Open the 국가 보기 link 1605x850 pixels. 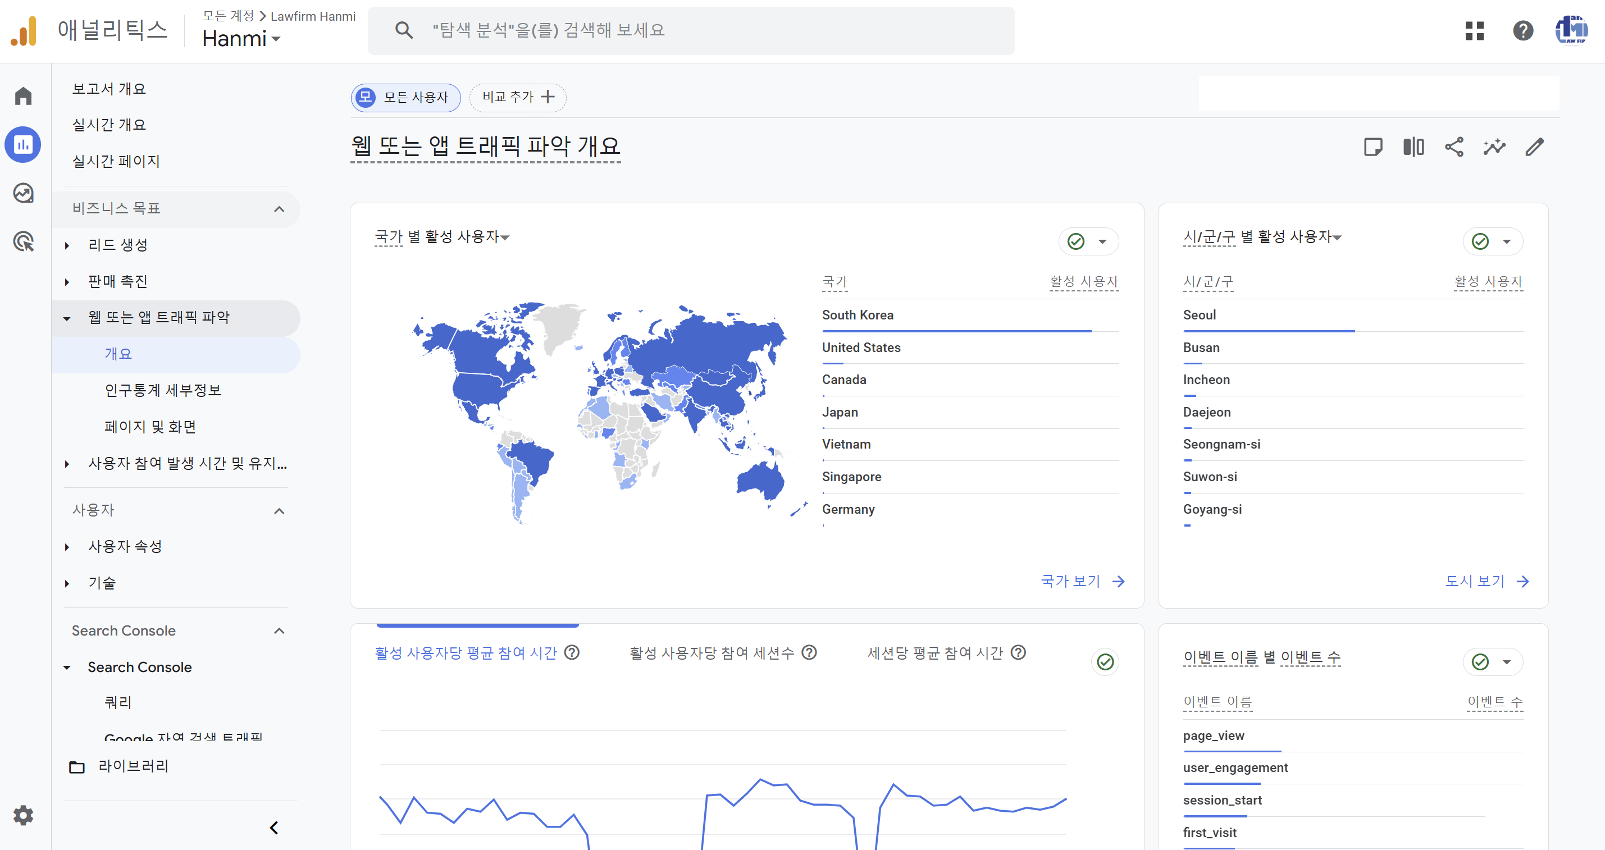tap(1083, 581)
